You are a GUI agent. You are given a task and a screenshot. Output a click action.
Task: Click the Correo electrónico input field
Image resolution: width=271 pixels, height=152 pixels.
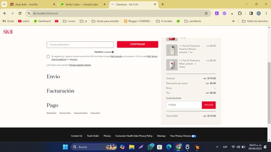pyautogui.click(x=80, y=45)
